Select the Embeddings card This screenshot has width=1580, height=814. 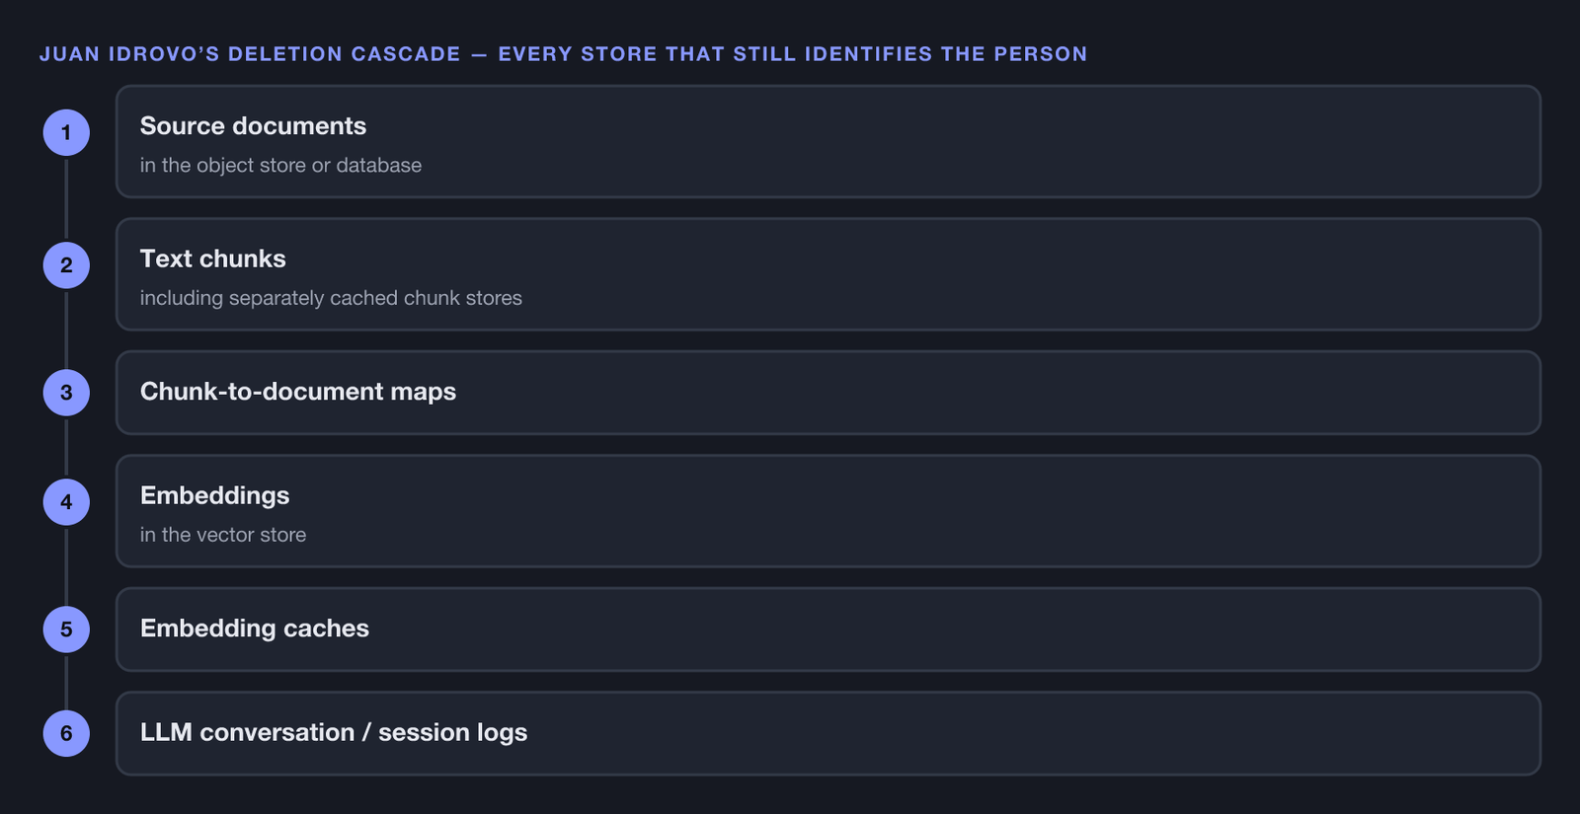pos(829,511)
